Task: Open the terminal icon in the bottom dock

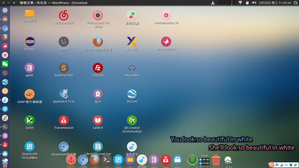Action: click(x=107, y=160)
